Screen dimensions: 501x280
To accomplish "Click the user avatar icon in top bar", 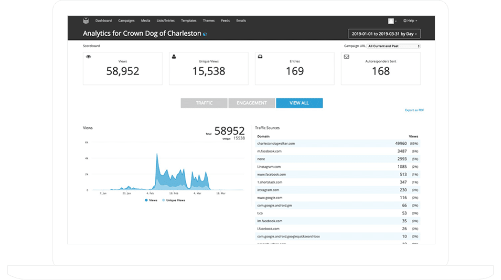I will [x=391, y=21].
